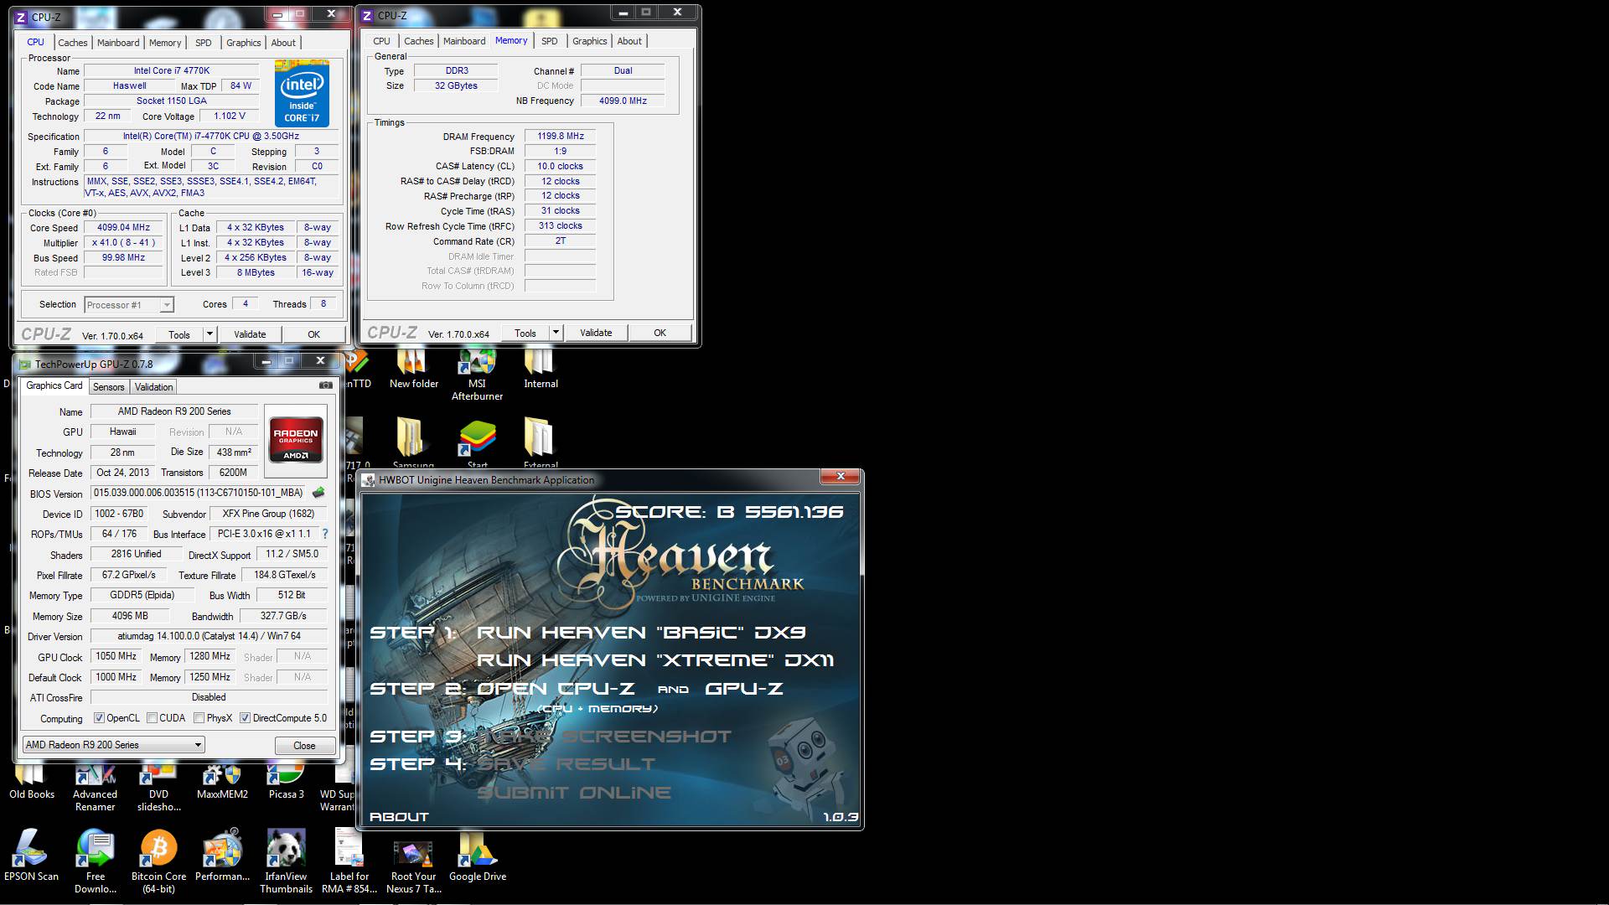Select the Bitcoin Core desktop icon

point(158,861)
